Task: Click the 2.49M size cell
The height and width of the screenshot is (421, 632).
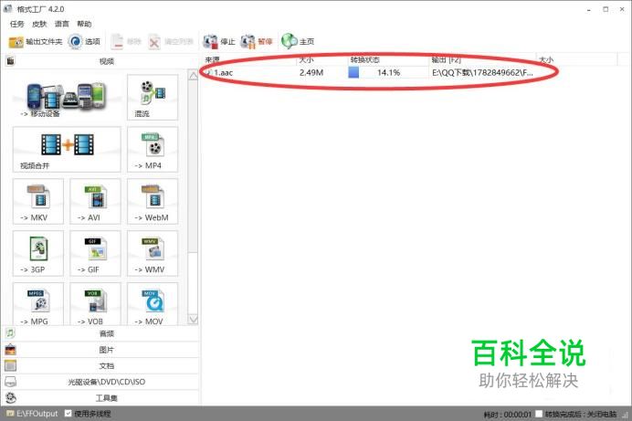Action: (311, 72)
